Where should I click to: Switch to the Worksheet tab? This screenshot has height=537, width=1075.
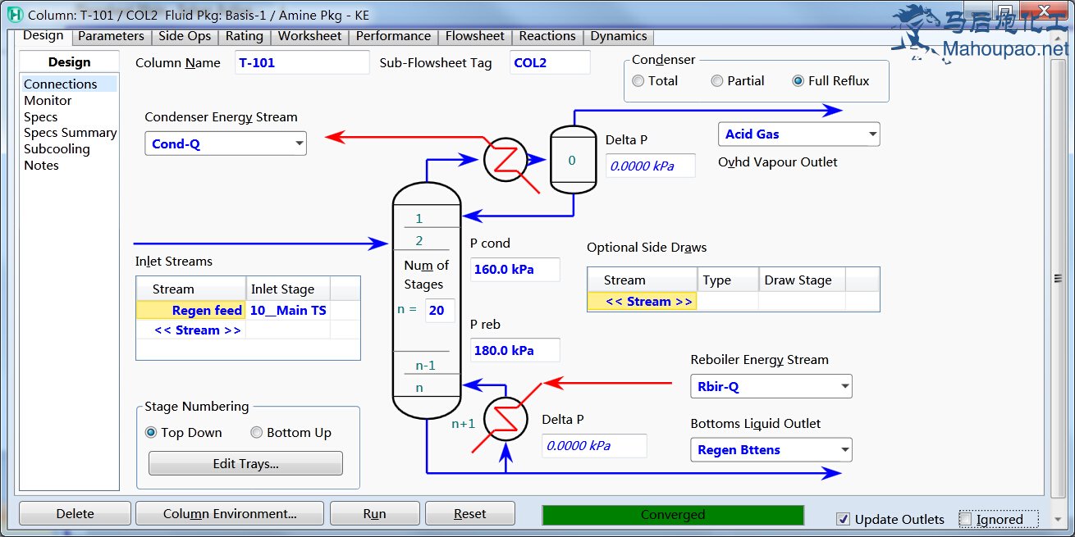click(309, 36)
